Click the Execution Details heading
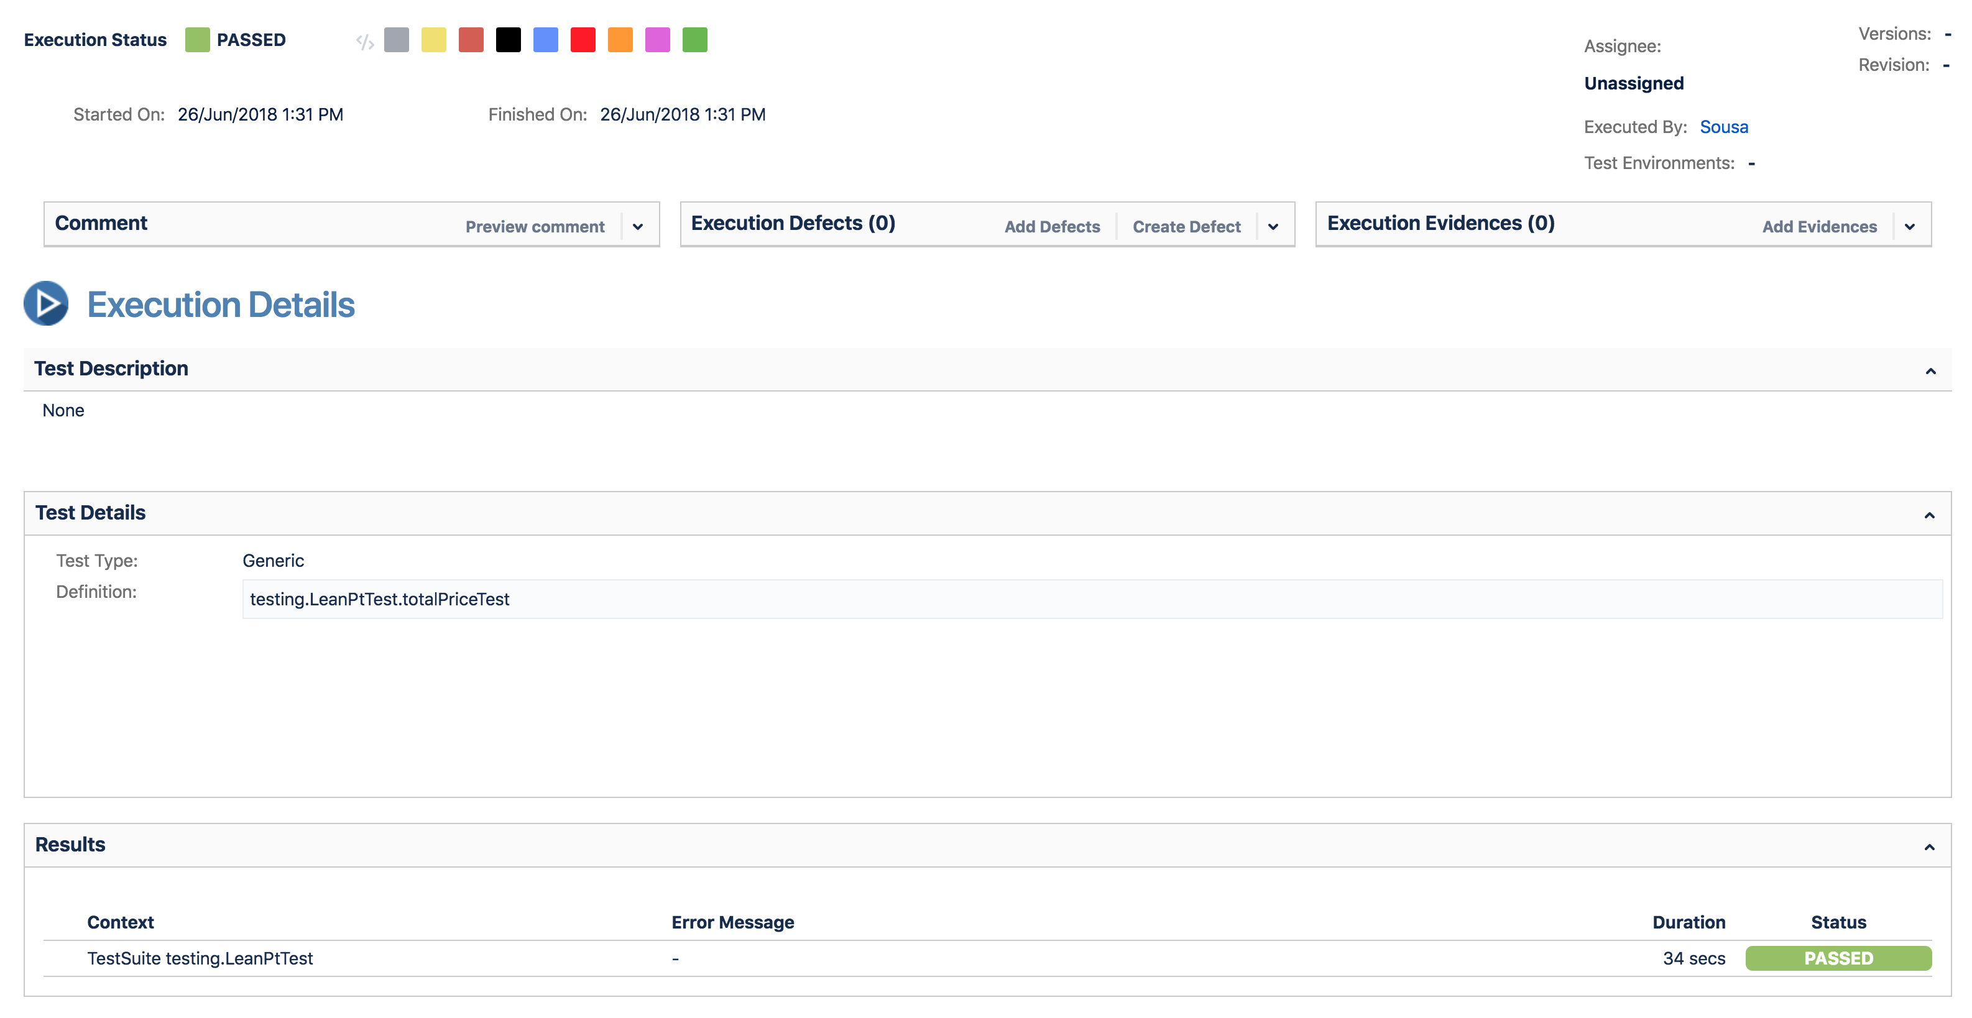The width and height of the screenshot is (1972, 1018). pos(221,305)
